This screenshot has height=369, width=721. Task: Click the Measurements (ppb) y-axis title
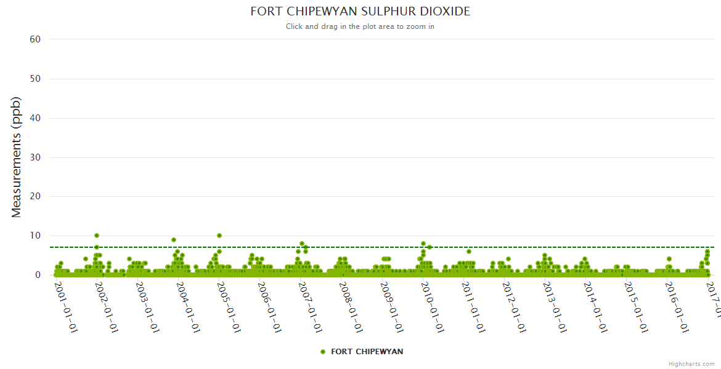(x=17, y=157)
